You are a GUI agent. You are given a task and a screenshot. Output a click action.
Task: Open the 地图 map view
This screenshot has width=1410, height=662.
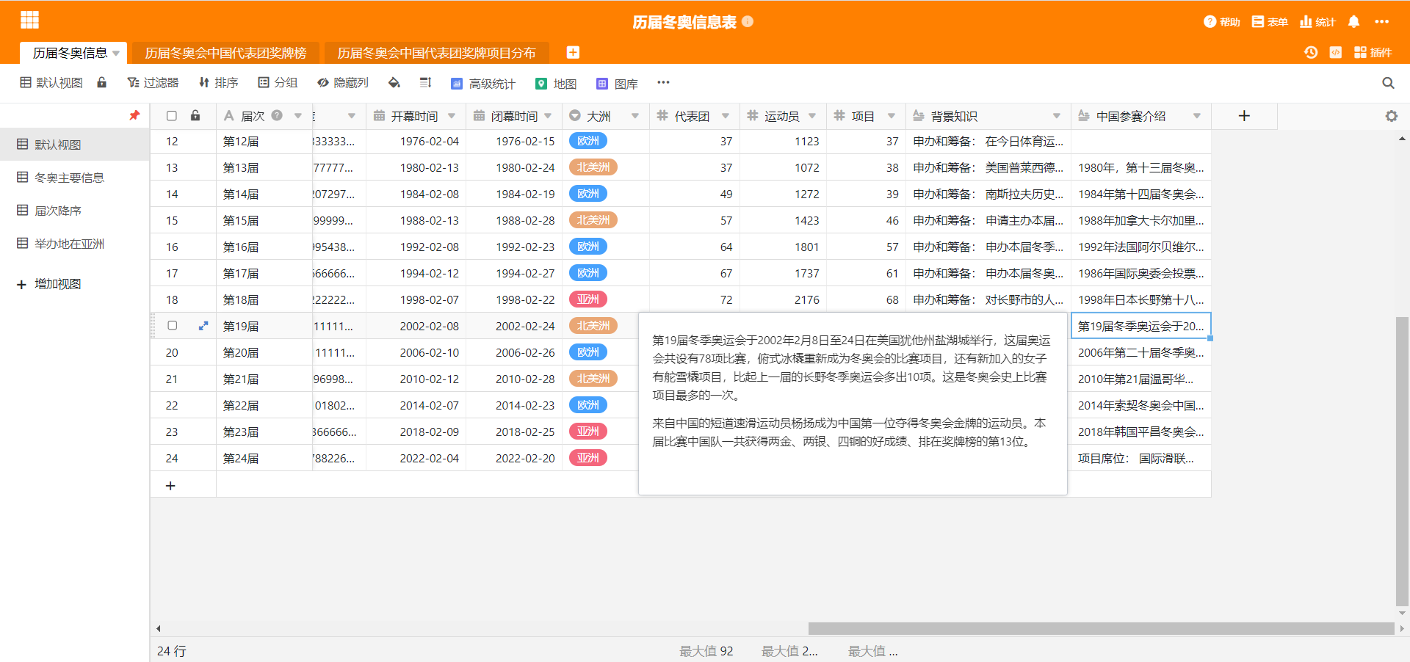coord(556,84)
